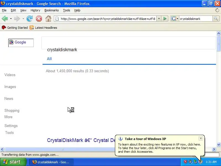Click the Getting Started bookmark icon

pos(4,27)
